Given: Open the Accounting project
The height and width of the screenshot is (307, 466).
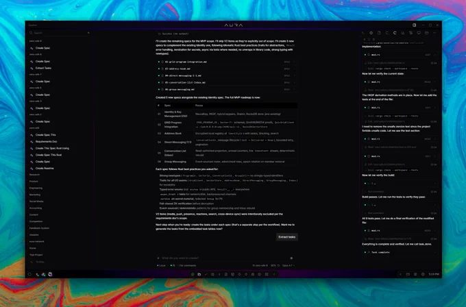Looking at the screenshot, I should click(36, 208).
